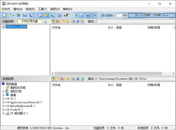
Task: Click the add files icon in the main toolbar
Action: click(75, 15)
